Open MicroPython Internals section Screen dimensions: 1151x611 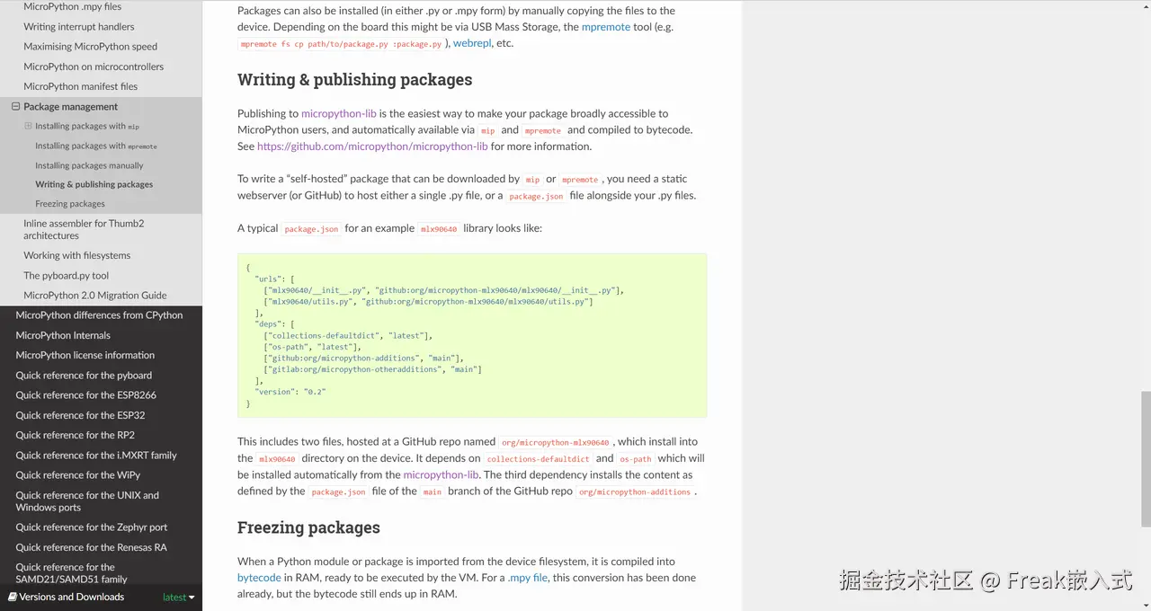tap(63, 335)
